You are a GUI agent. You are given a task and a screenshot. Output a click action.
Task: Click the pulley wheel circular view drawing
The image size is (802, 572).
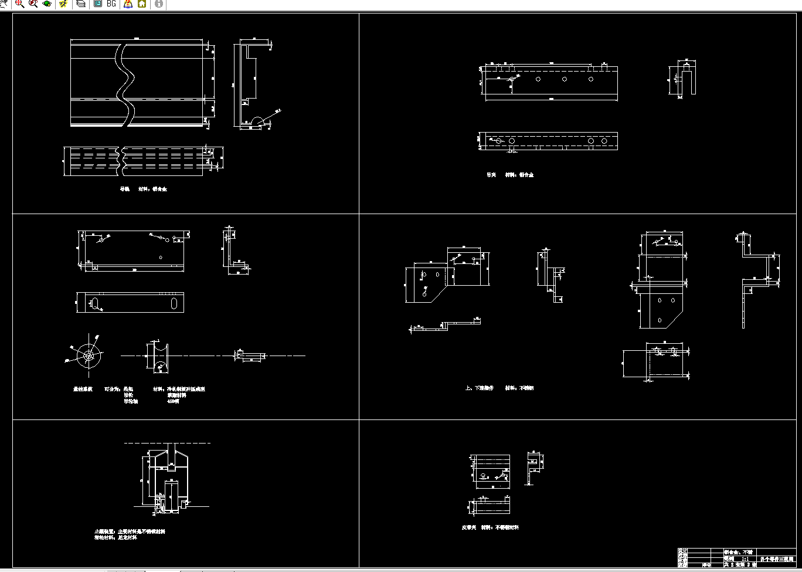pyautogui.click(x=89, y=356)
